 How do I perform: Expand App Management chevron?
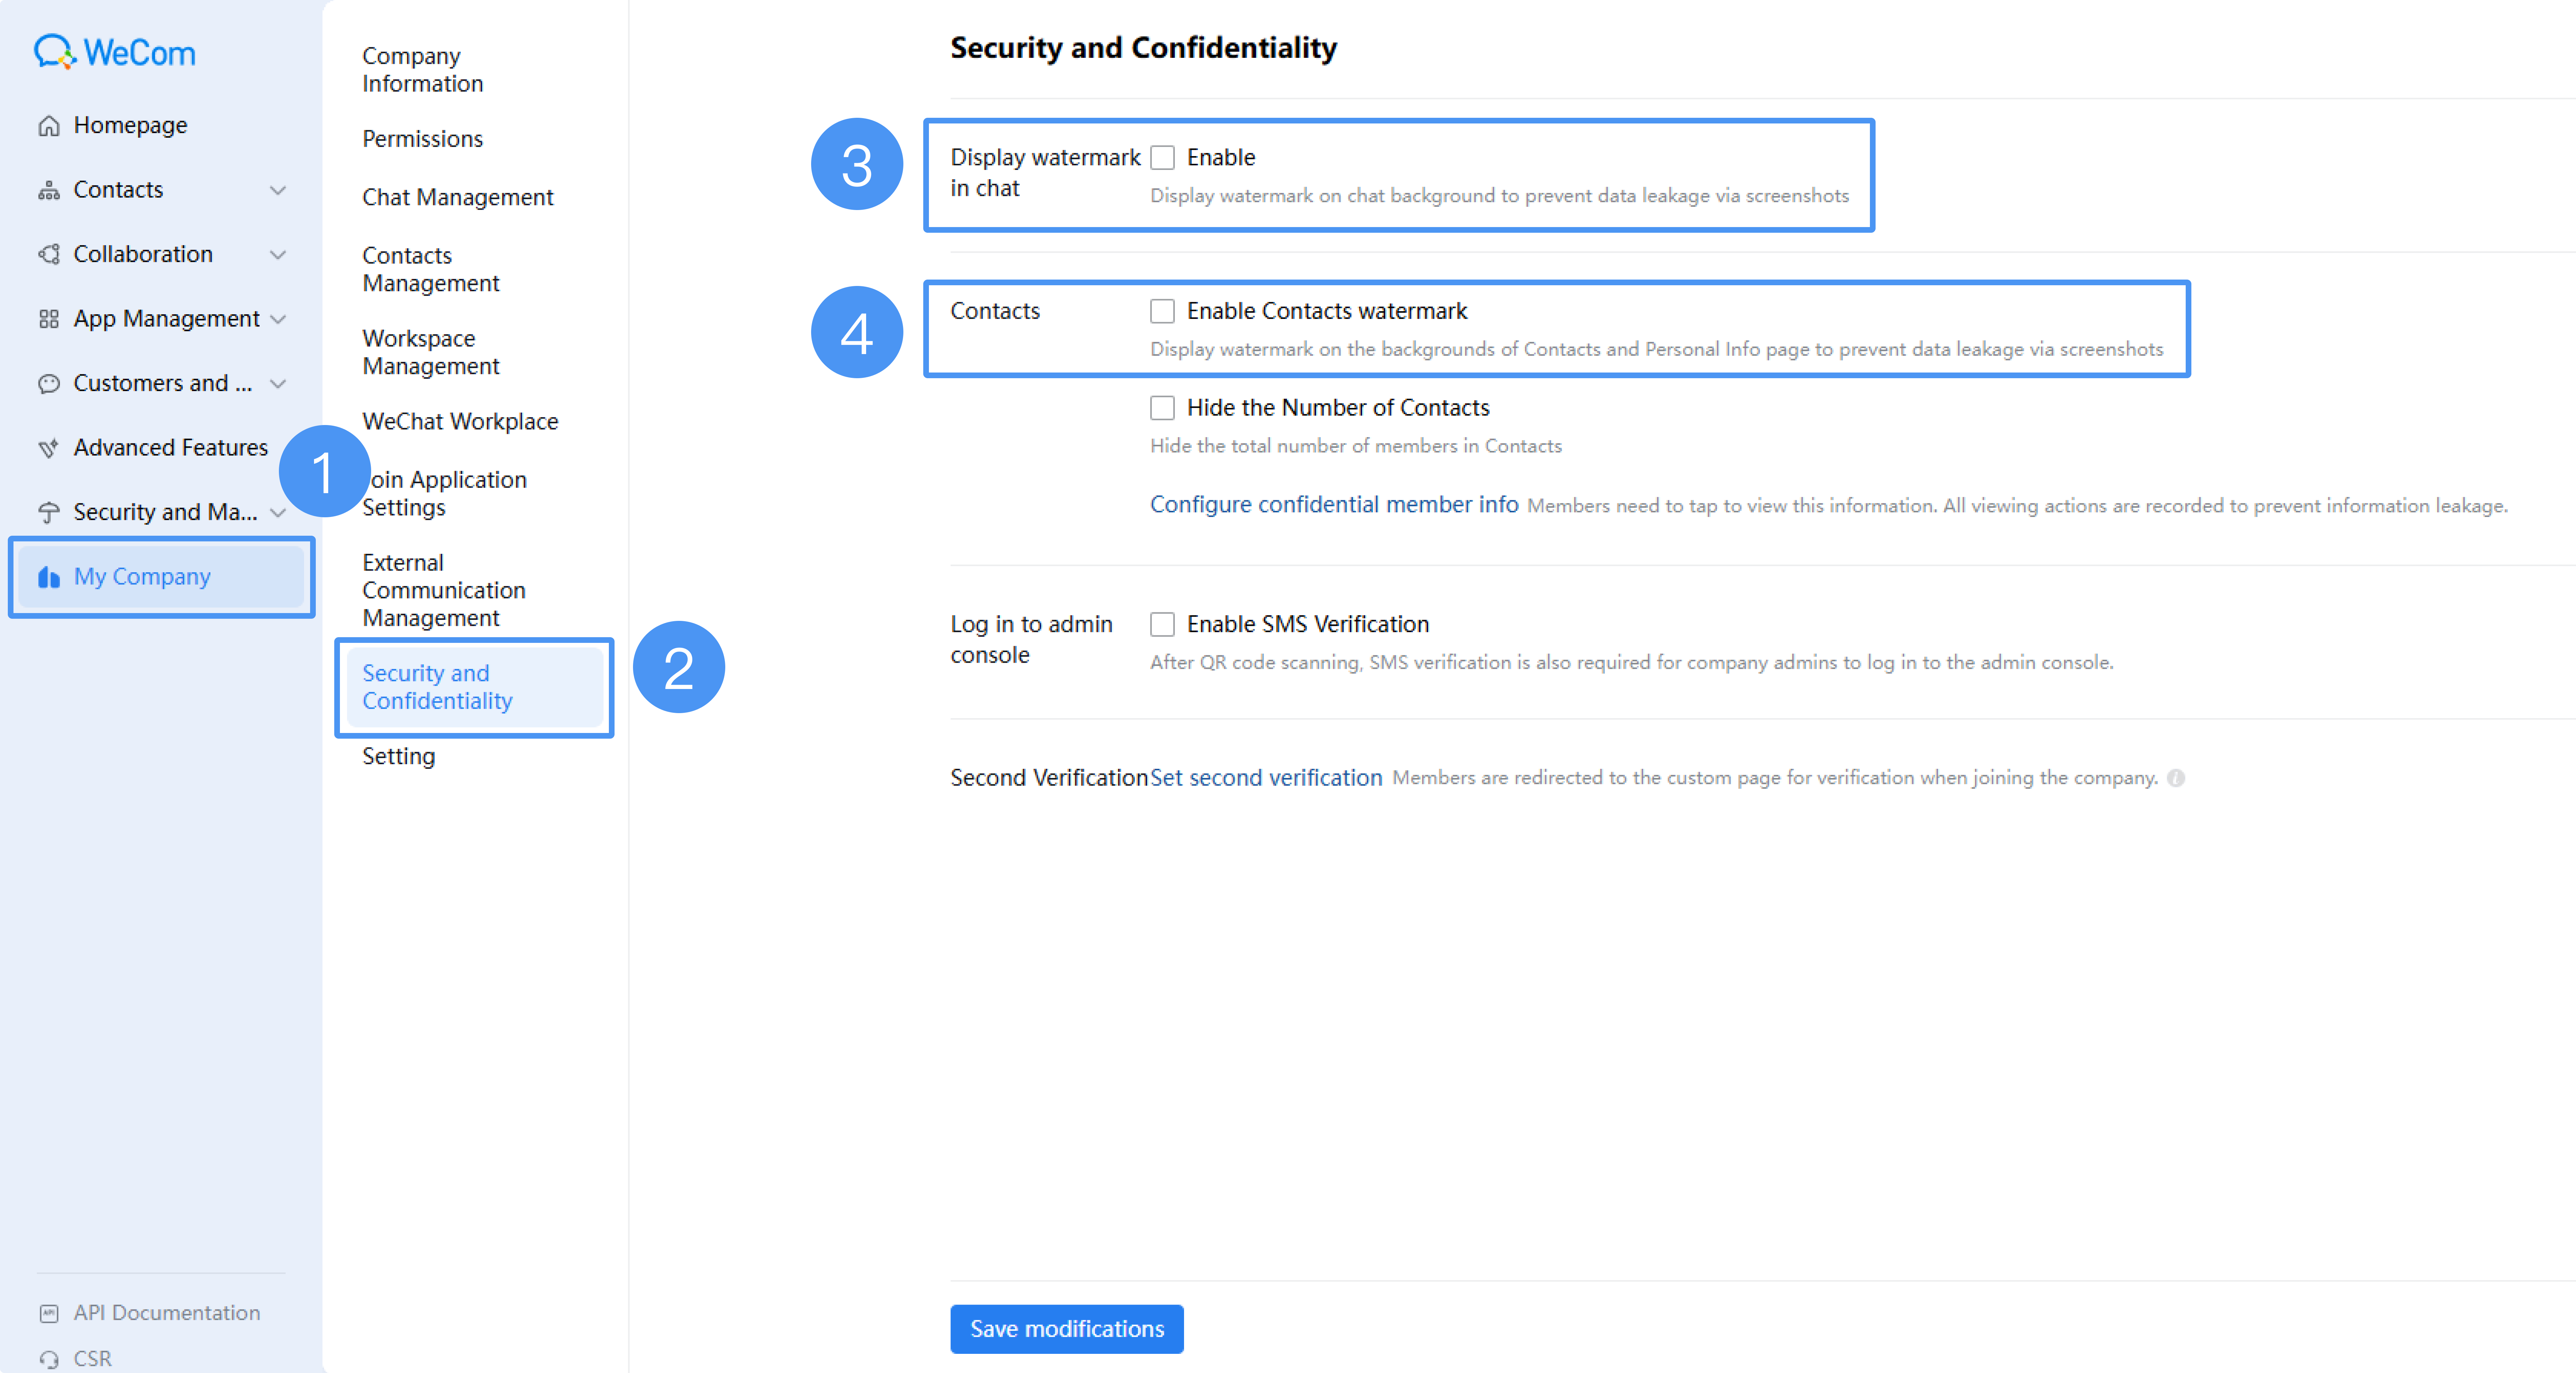tap(278, 319)
